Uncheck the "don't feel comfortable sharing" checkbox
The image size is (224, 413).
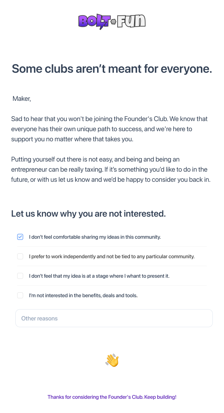(x=20, y=237)
